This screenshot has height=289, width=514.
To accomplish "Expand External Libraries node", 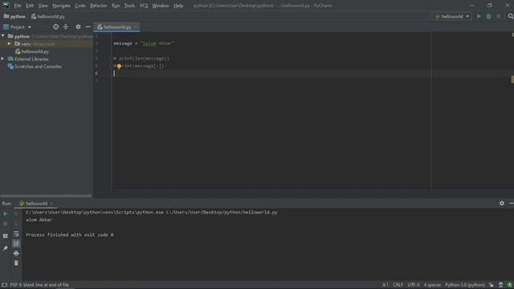I will [2, 59].
